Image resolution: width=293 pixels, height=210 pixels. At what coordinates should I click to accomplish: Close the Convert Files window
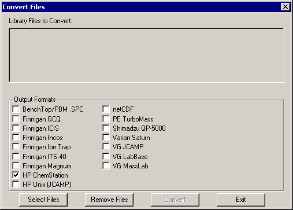click(x=285, y=7)
